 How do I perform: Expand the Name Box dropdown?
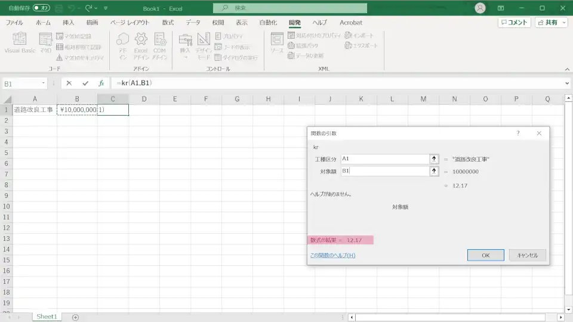click(x=44, y=83)
